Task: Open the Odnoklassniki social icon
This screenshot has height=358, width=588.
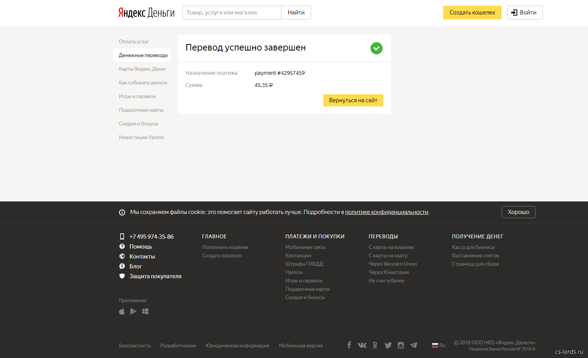Action: coord(375,345)
